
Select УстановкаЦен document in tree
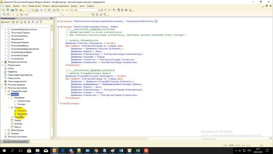[17, 59]
